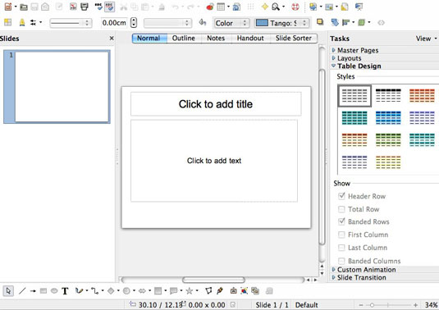Toggle the Shadow icon

320,22
